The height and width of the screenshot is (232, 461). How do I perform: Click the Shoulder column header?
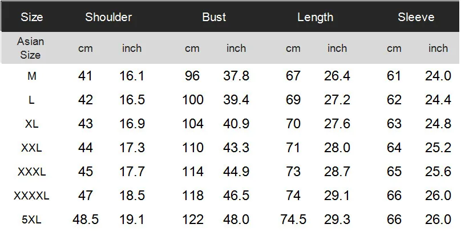pos(108,17)
